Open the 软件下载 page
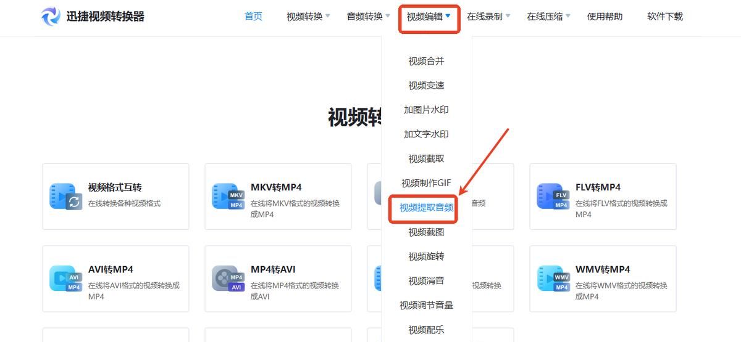 click(x=665, y=17)
